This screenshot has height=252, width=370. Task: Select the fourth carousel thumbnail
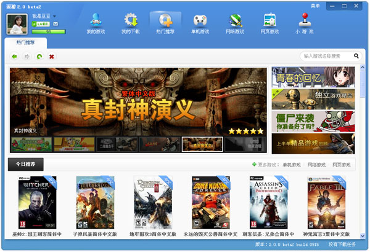click(x=160, y=144)
